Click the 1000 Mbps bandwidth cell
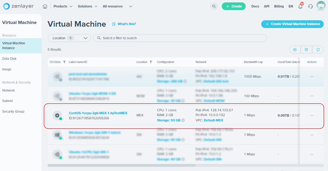The width and height of the screenshot is (328, 171). click(253, 76)
